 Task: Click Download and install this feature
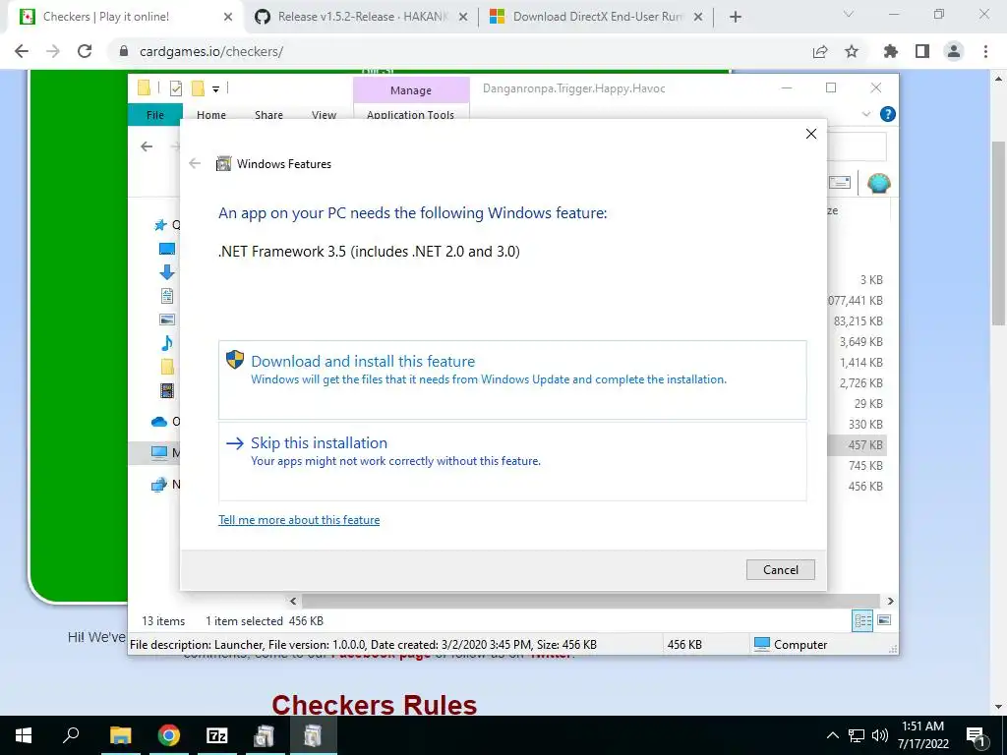(x=511, y=379)
